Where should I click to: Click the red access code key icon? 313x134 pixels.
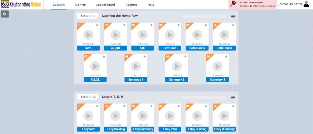tap(233, 4)
